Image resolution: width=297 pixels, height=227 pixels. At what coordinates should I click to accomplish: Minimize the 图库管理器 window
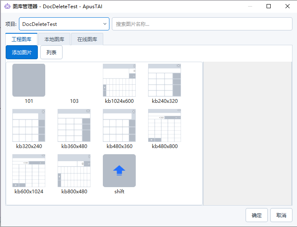click(x=250, y=6)
